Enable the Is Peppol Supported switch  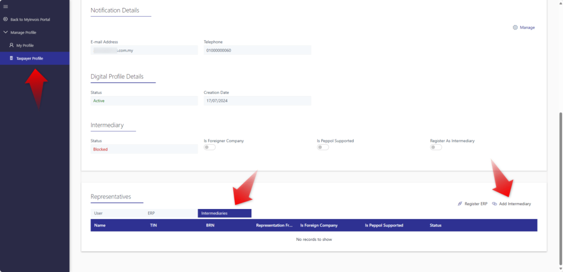coord(322,147)
